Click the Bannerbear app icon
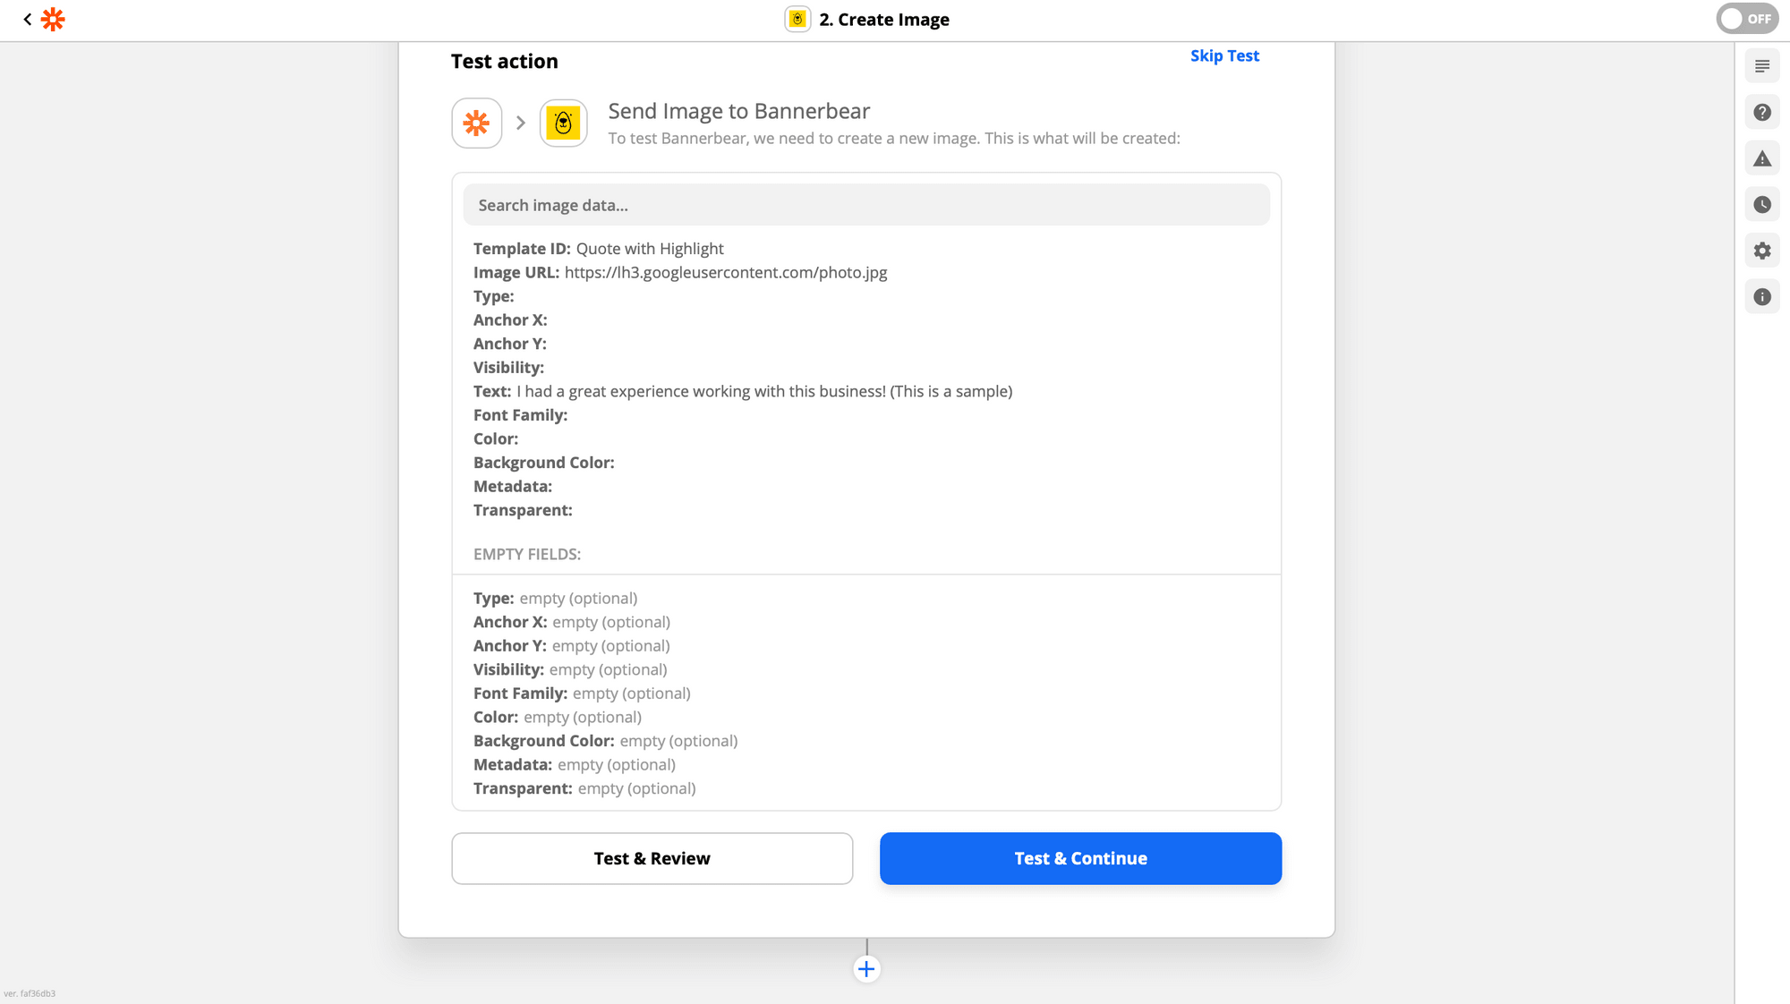Image resolution: width=1790 pixels, height=1004 pixels. point(563,123)
